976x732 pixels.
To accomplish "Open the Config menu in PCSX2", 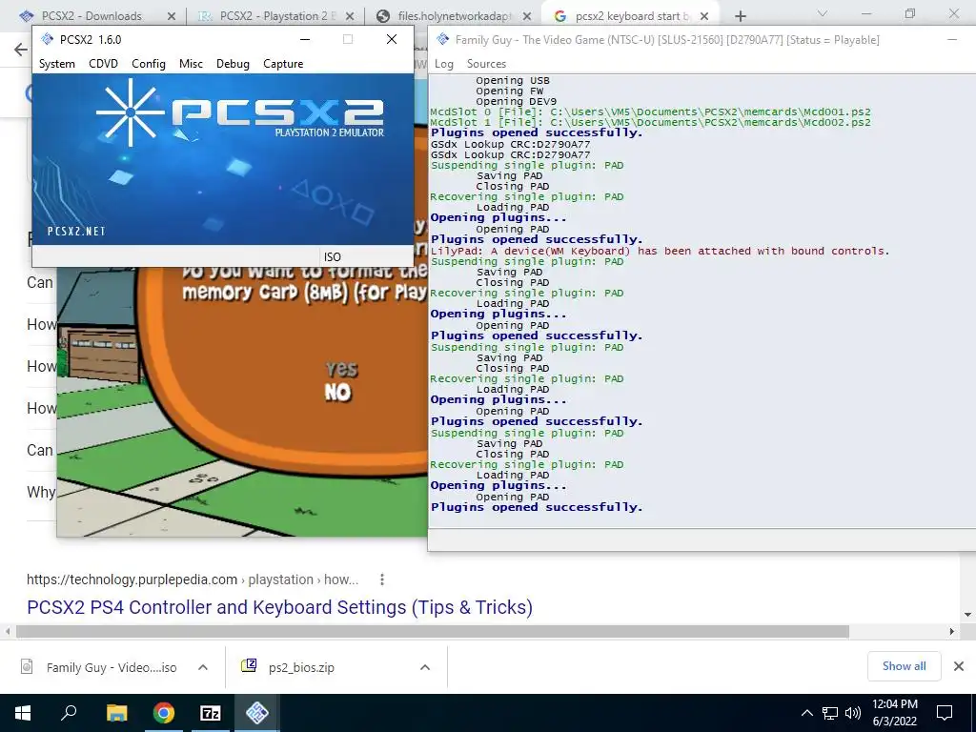I will pos(148,64).
